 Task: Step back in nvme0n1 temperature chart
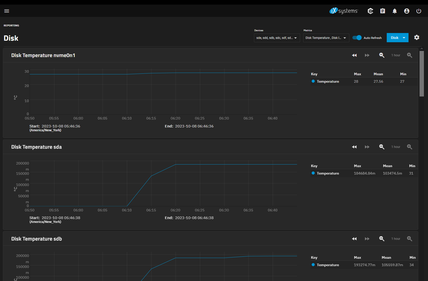[354, 55]
